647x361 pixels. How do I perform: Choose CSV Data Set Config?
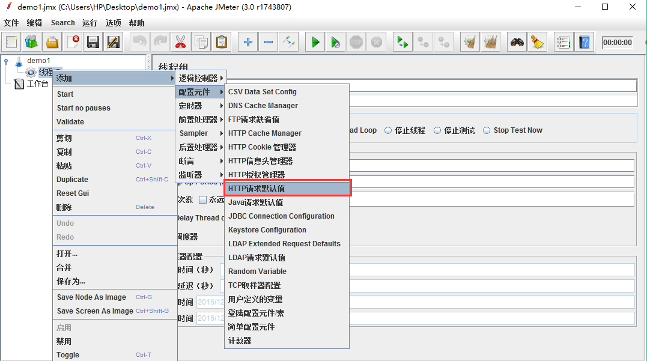(x=287, y=91)
